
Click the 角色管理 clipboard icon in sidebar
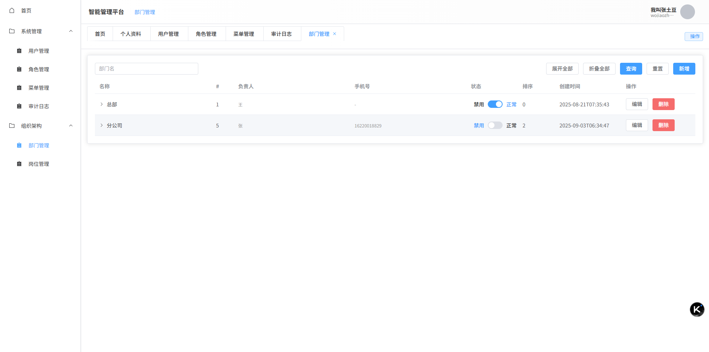(19, 69)
